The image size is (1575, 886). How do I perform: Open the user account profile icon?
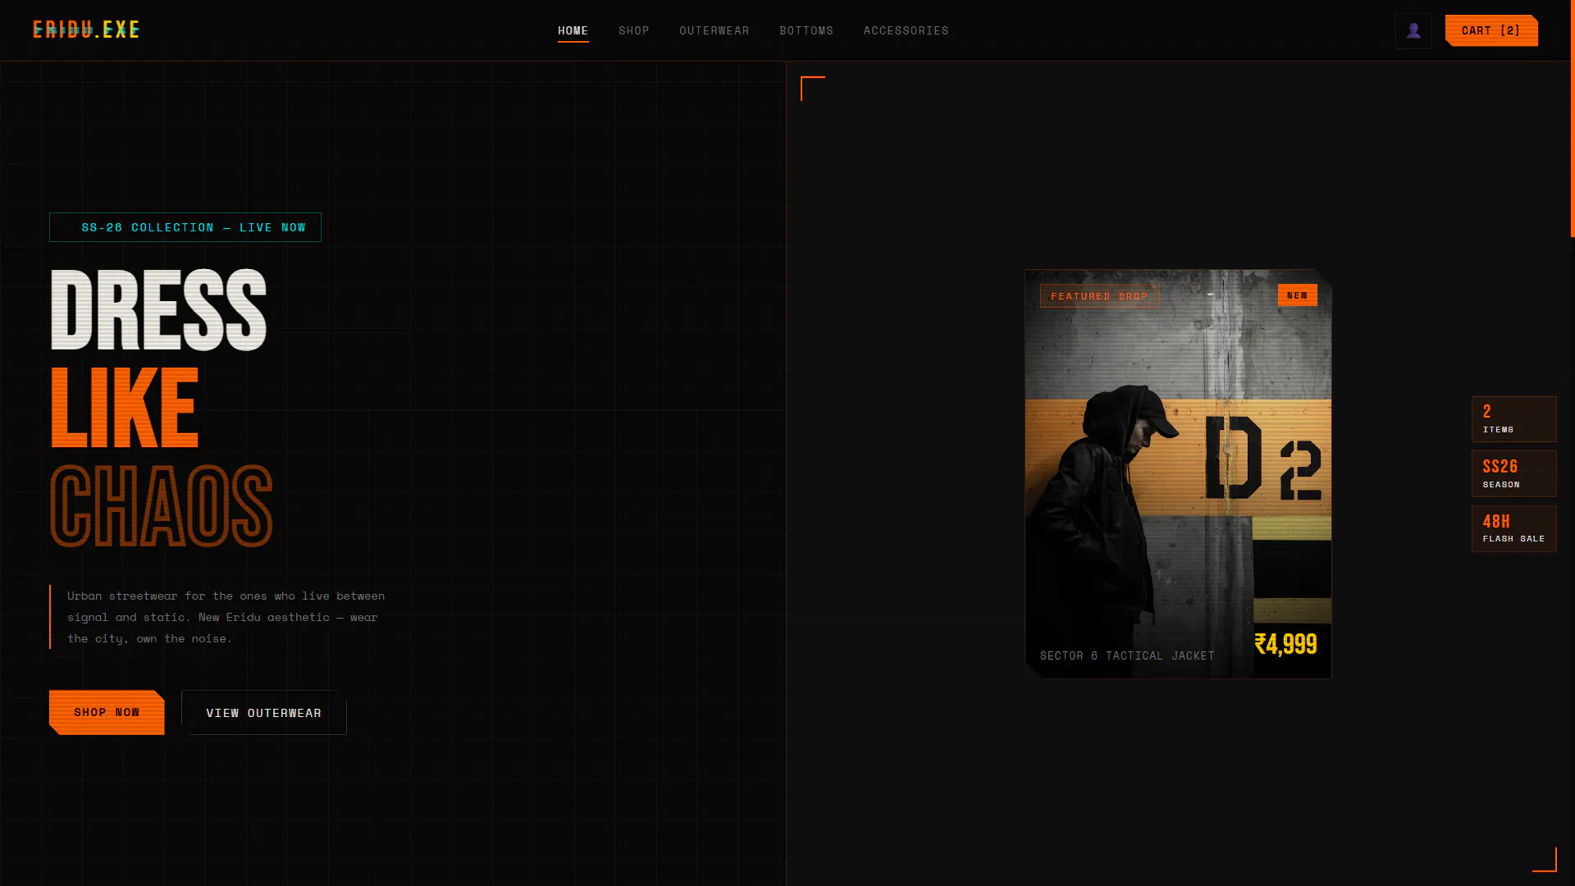1413,30
